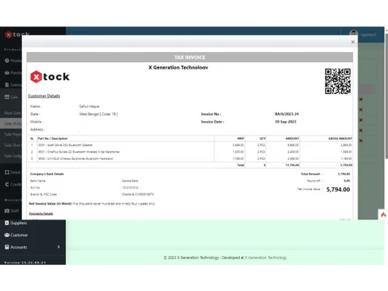
Task: Open the Debit note icon in sidebar
Action: (x=7, y=172)
